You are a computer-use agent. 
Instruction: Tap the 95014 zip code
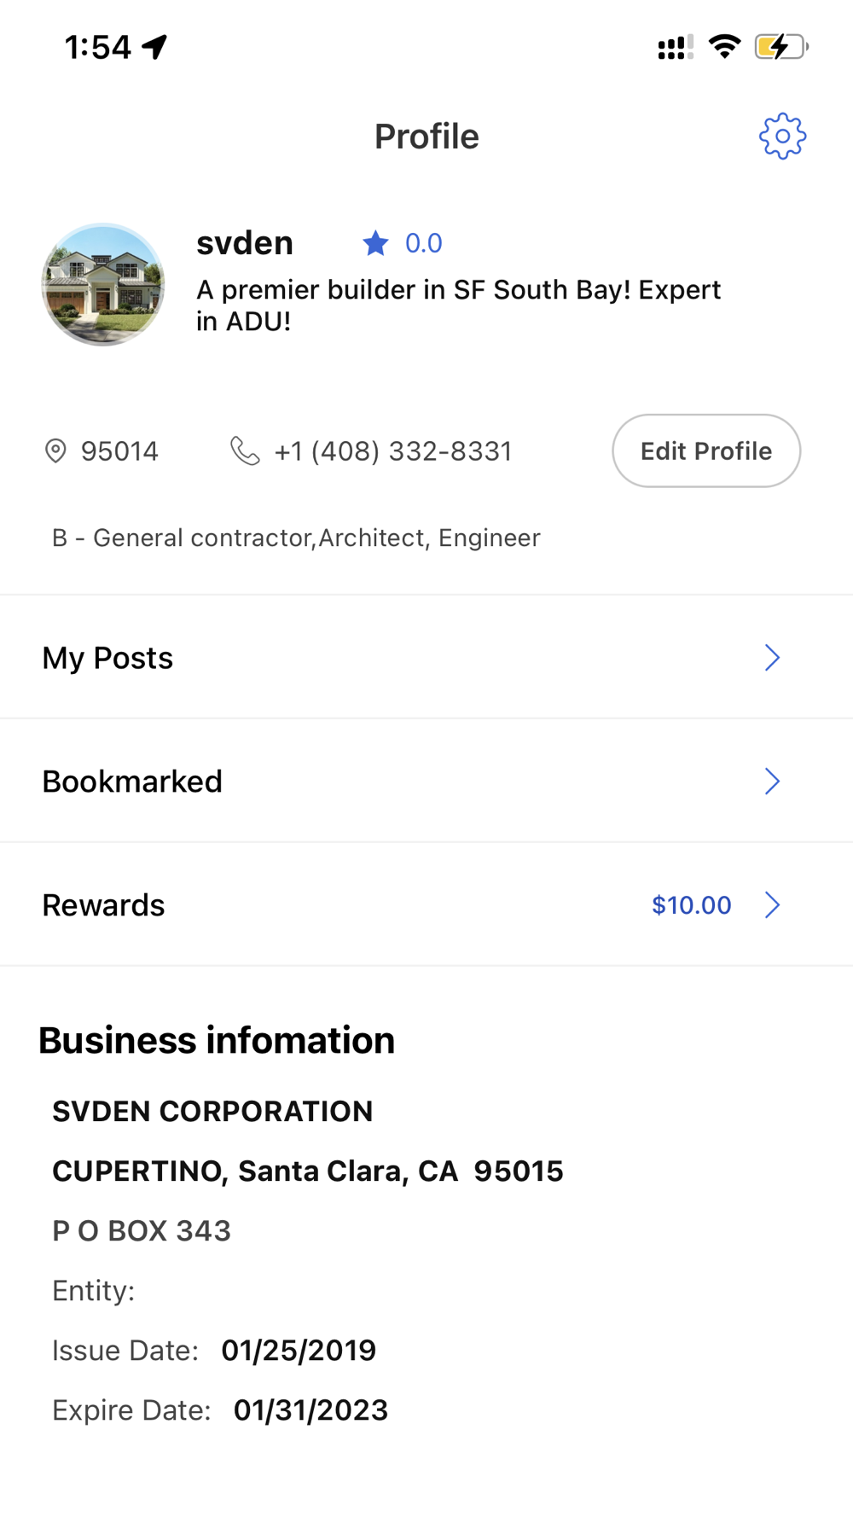coord(119,451)
